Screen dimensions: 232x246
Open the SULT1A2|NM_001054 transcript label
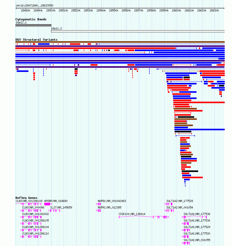(180, 207)
